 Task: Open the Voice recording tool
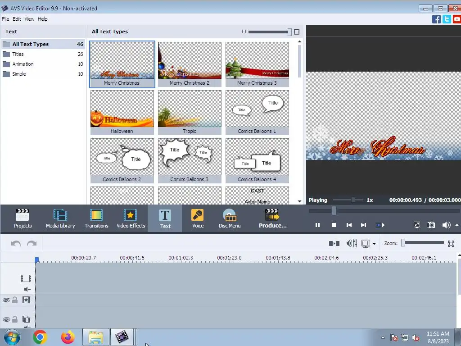[198, 219]
